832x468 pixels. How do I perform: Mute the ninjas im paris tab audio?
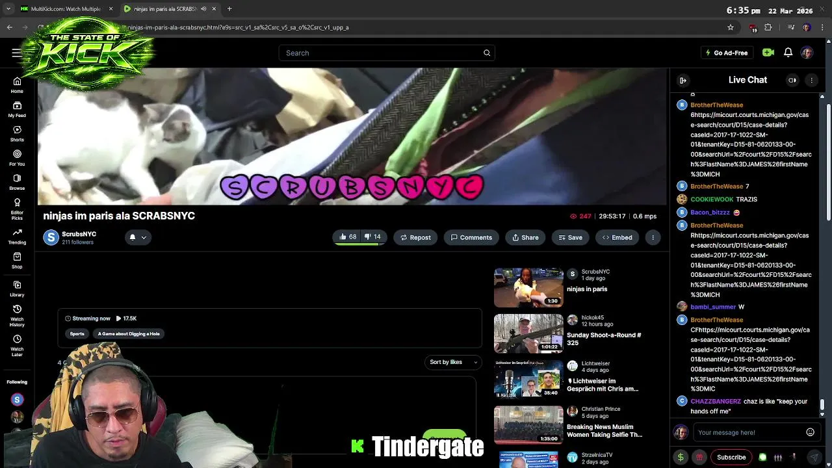pyautogui.click(x=203, y=8)
